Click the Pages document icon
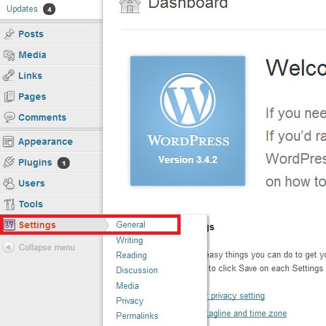 [9, 96]
